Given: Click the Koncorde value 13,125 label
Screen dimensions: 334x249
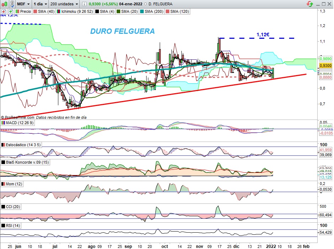Looking at the screenshot, I should [x=326, y=177].
